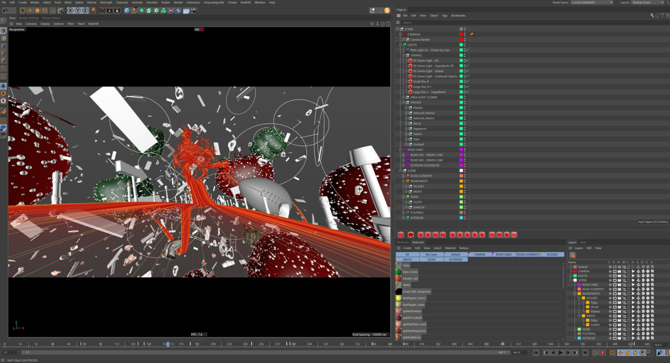Open the Simulate menu

pos(152,2)
